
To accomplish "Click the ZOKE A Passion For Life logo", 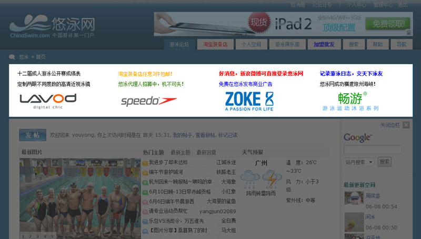I will [249, 101].
